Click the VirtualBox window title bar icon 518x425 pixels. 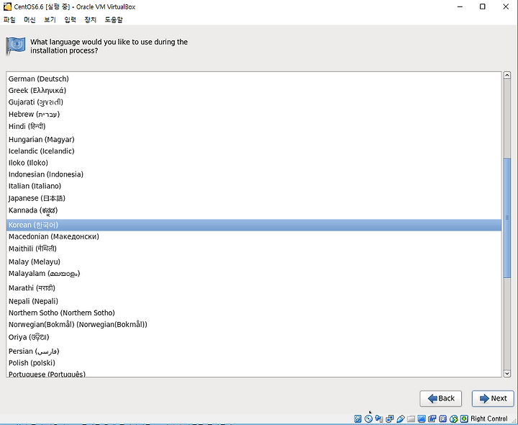(7, 6)
